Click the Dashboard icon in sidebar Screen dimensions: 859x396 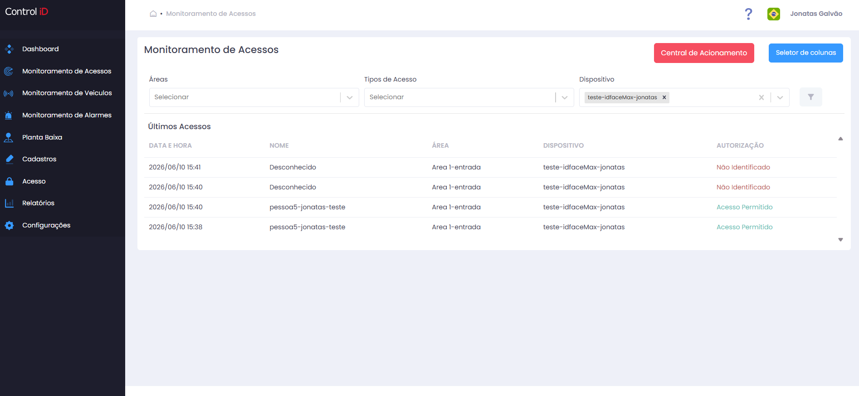pos(9,49)
